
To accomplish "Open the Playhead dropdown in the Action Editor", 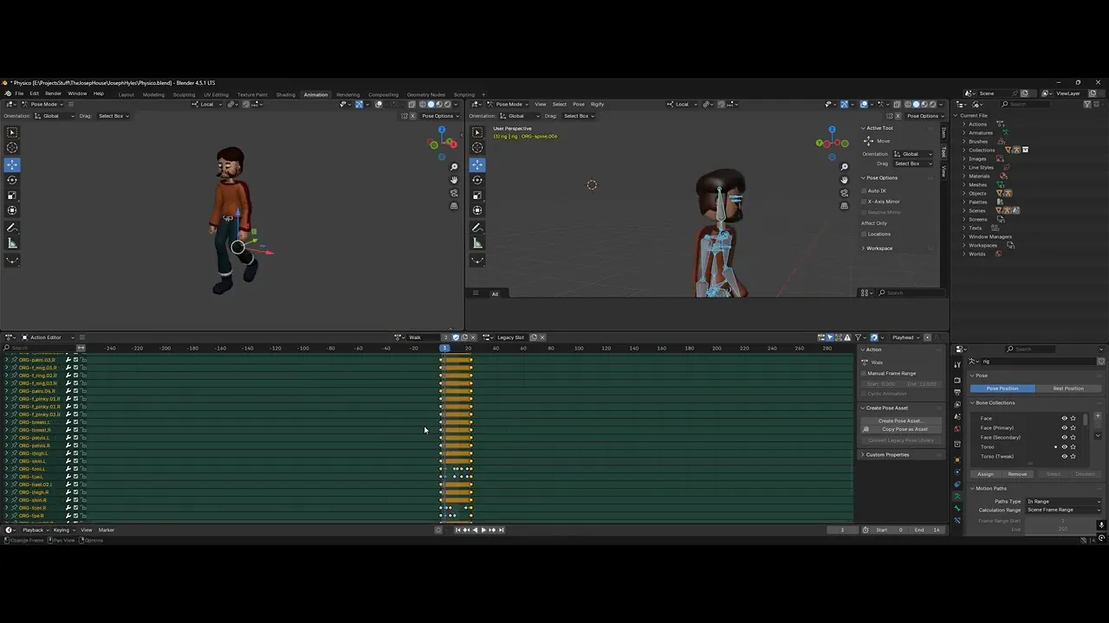I will (905, 337).
